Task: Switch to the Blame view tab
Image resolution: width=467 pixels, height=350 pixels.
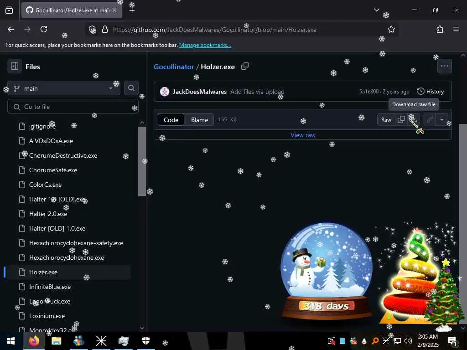Action: click(x=199, y=120)
